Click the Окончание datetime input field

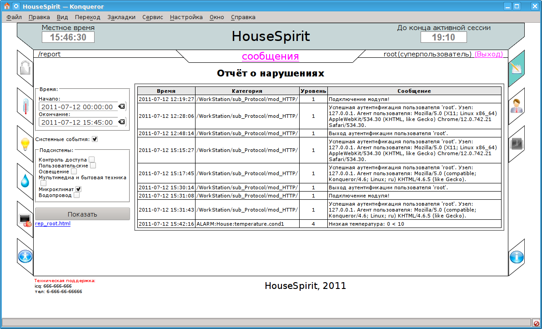[x=77, y=122]
